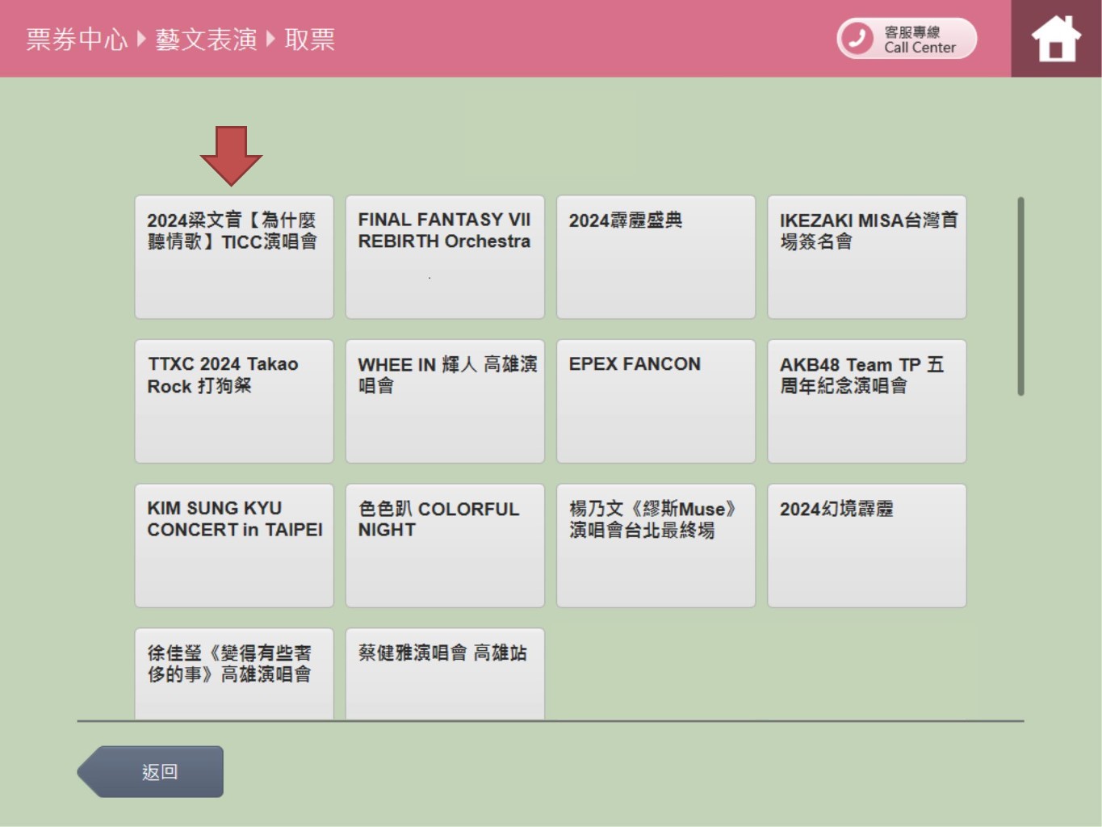Tap the Call Center phone icon
The image size is (1102, 827).
click(857, 38)
